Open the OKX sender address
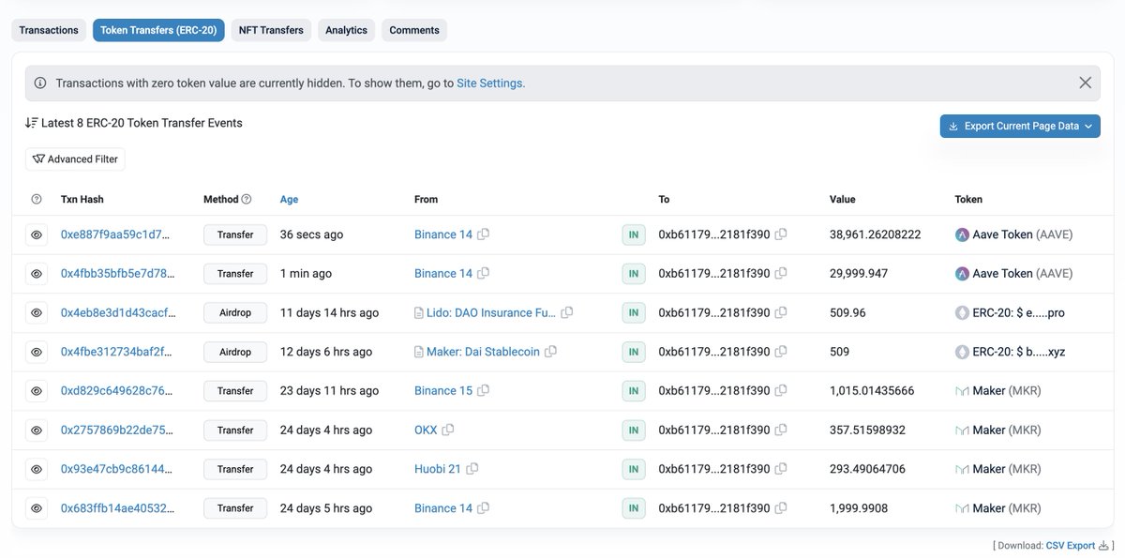1125x559 pixels. click(426, 430)
